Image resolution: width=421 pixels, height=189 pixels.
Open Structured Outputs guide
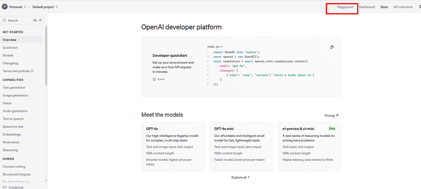[x=16, y=175]
